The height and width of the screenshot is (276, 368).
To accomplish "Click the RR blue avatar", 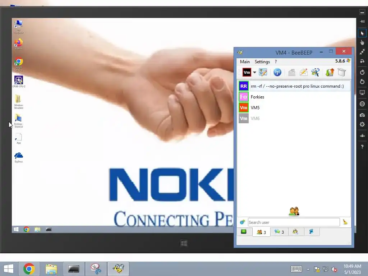I will 244,86.
